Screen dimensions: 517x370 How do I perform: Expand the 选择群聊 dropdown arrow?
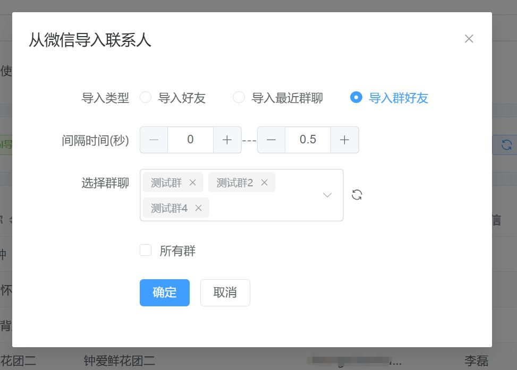[327, 195]
